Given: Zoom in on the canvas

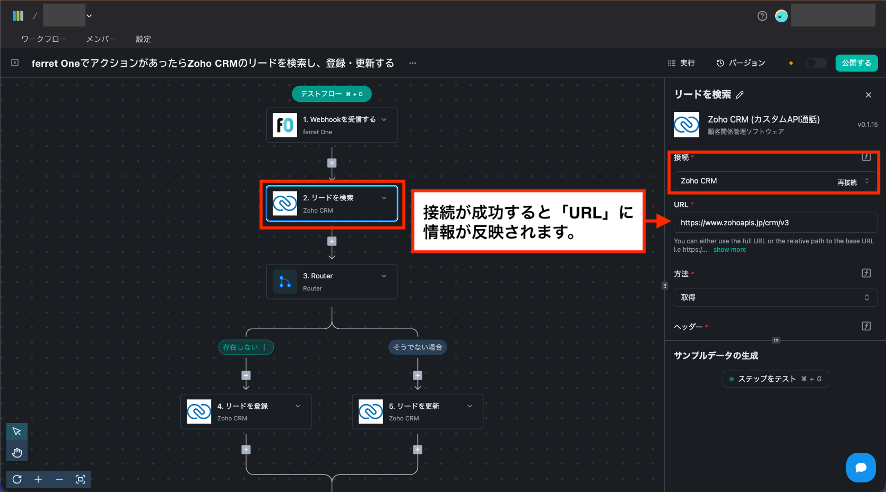Looking at the screenshot, I should click(x=38, y=479).
